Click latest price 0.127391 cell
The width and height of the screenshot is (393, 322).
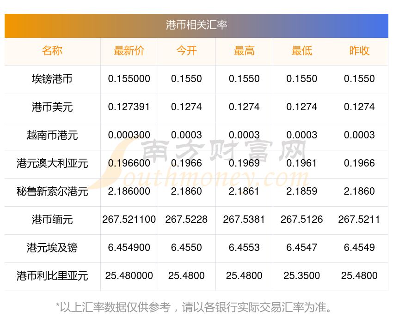(129, 107)
